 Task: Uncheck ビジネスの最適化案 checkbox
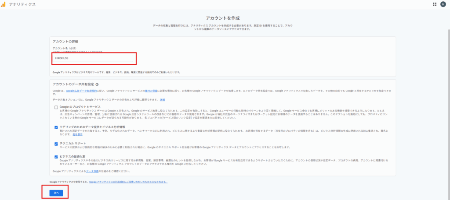(56, 157)
